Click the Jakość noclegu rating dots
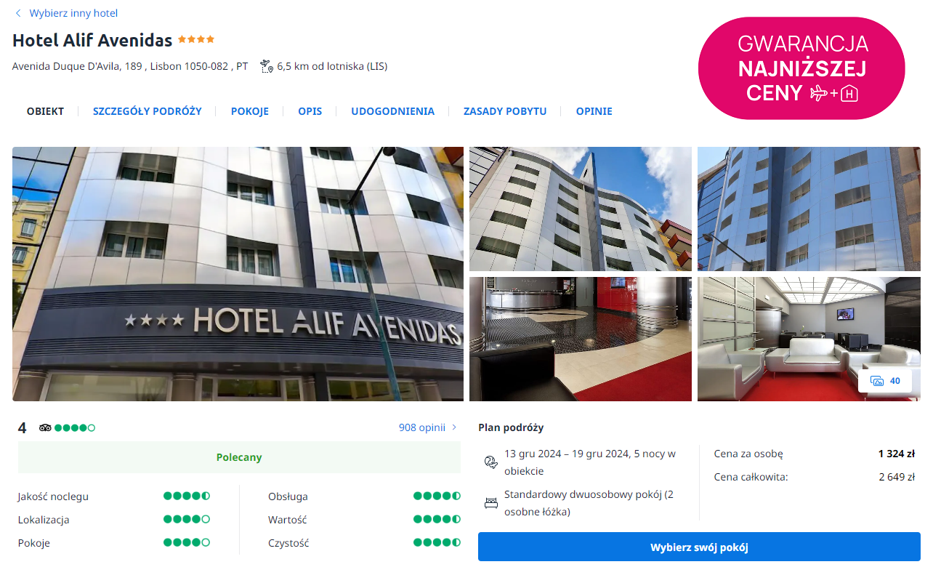 (x=187, y=496)
